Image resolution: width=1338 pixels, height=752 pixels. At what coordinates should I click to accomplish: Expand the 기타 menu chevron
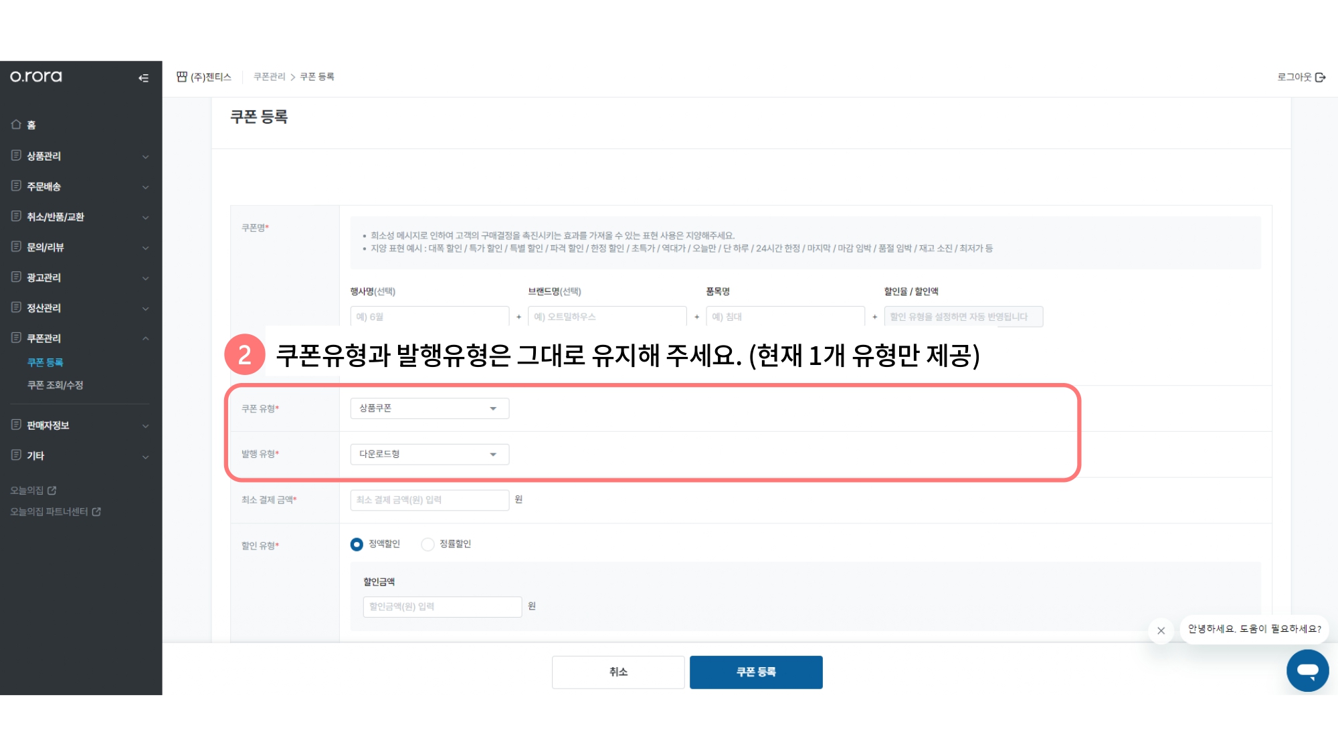point(145,457)
